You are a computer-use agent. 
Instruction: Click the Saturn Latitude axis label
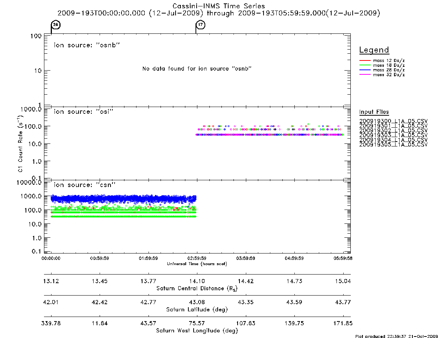pyautogui.click(x=197, y=309)
